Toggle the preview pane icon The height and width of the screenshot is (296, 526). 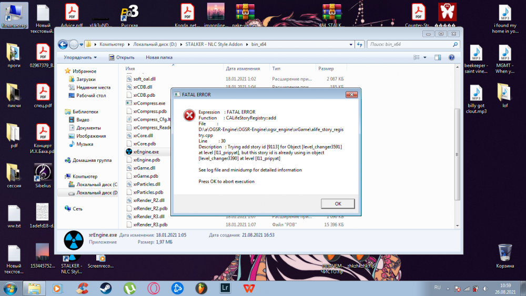coord(438,57)
